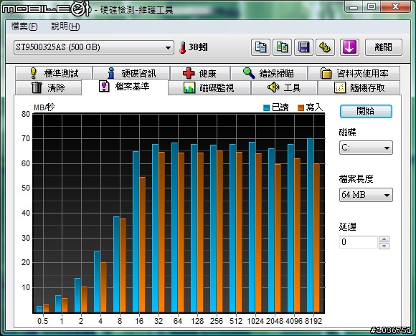Open the 健康 tab with red cross

(x=200, y=73)
